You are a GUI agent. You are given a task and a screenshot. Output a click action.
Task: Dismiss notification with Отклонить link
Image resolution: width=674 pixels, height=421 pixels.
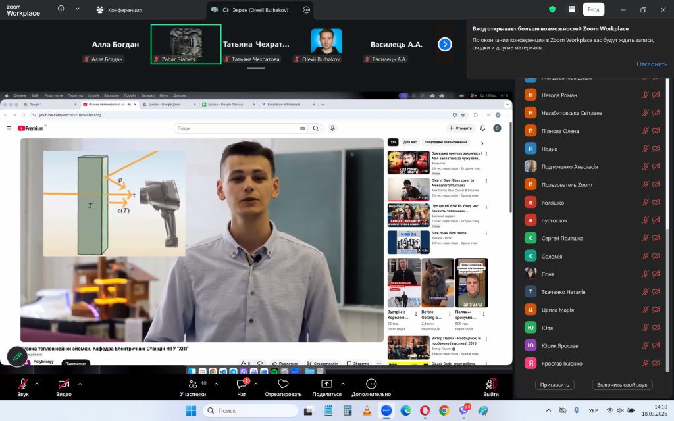pyautogui.click(x=652, y=64)
